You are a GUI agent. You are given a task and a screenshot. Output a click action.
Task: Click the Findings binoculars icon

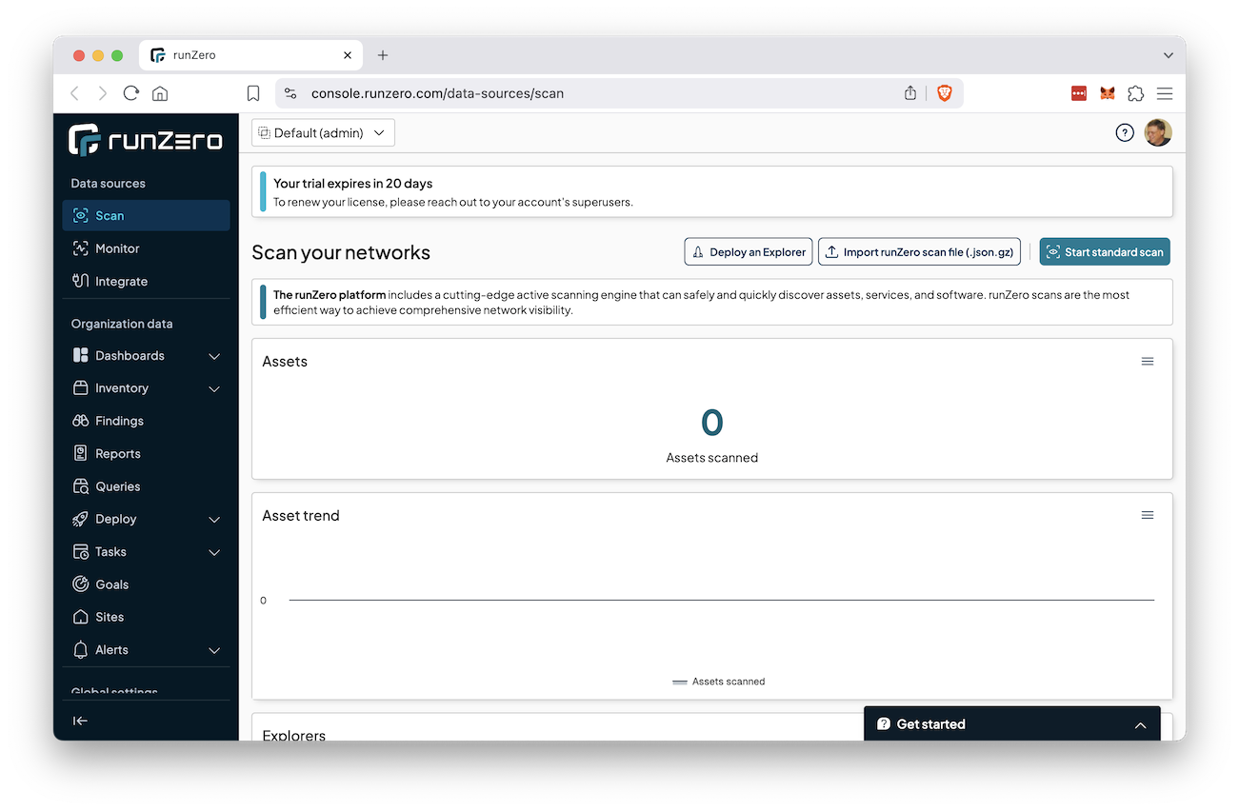coord(81,421)
